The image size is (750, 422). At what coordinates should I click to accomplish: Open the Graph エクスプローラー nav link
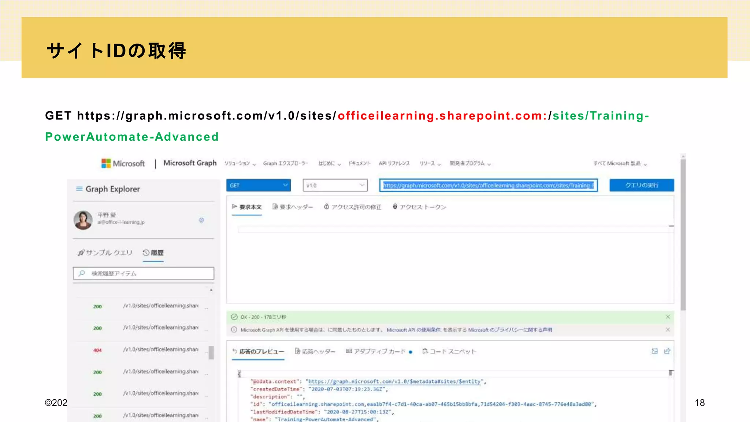pos(286,163)
